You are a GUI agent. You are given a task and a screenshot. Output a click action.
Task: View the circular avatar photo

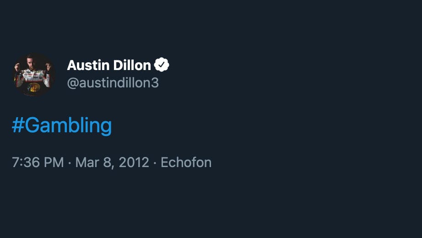pos(34,75)
